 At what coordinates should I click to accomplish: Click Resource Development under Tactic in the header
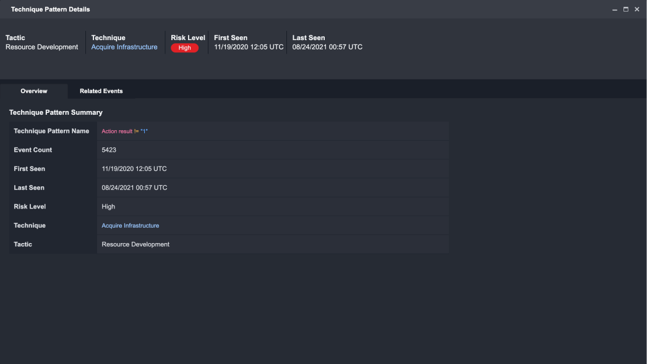(x=42, y=47)
